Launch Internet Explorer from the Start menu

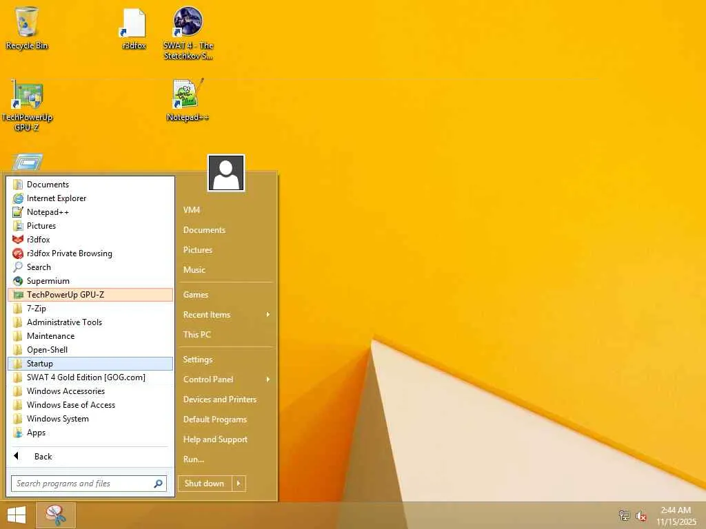[x=90, y=198]
